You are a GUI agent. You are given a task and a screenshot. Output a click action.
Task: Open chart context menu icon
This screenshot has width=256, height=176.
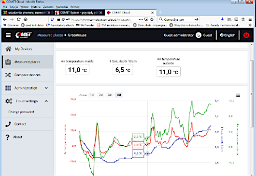[238, 95]
